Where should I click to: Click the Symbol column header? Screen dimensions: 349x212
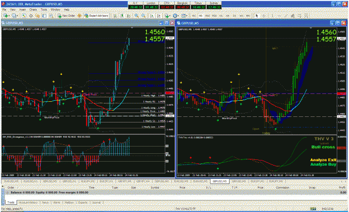(155, 188)
